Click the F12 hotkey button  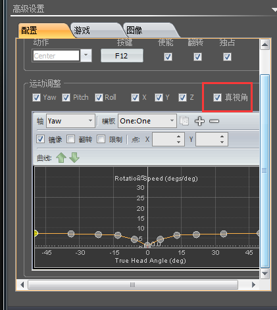122,56
